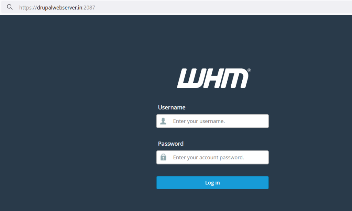Viewport: 352px width, 211px height.
Task: Click the port number 2087 in the URL
Action: (89, 8)
